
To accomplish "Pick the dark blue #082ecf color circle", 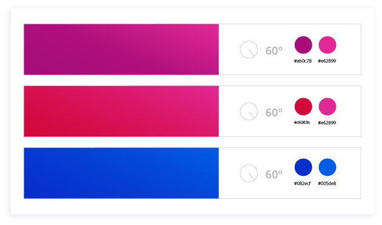I will click(x=303, y=167).
